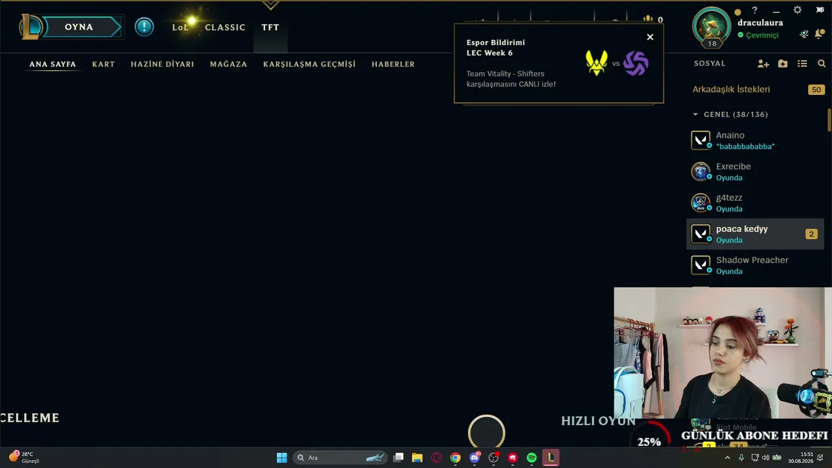Go to the KART tab
Viewport: 832px width, 468px height.
pyautogui.click(x=103, y=64)
